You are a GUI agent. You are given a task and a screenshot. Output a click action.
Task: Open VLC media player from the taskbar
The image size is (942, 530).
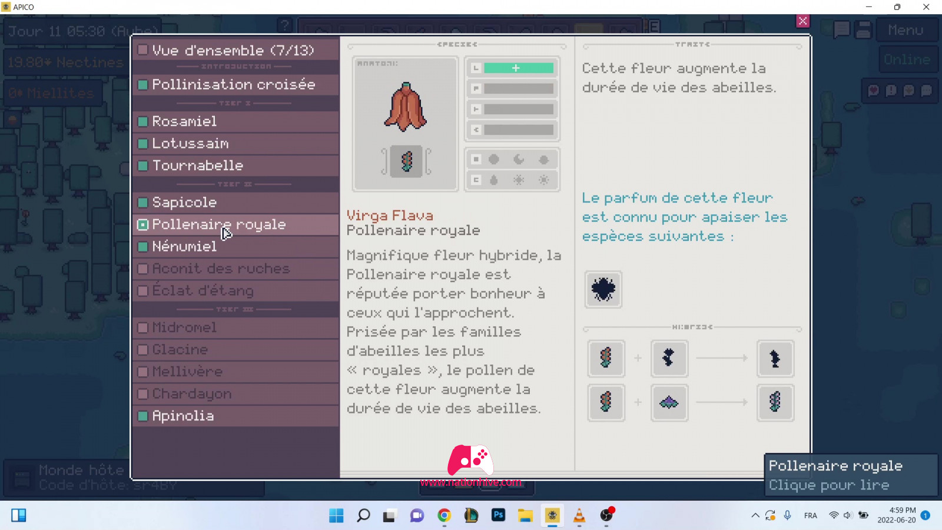point(579,515)
